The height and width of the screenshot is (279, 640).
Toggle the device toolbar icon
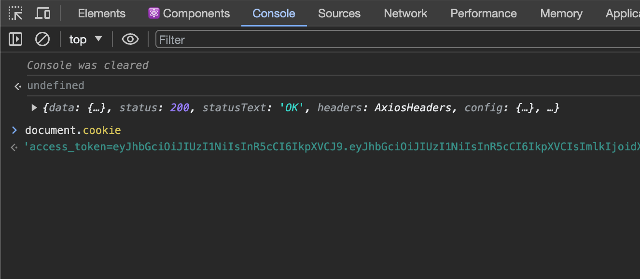43,13
